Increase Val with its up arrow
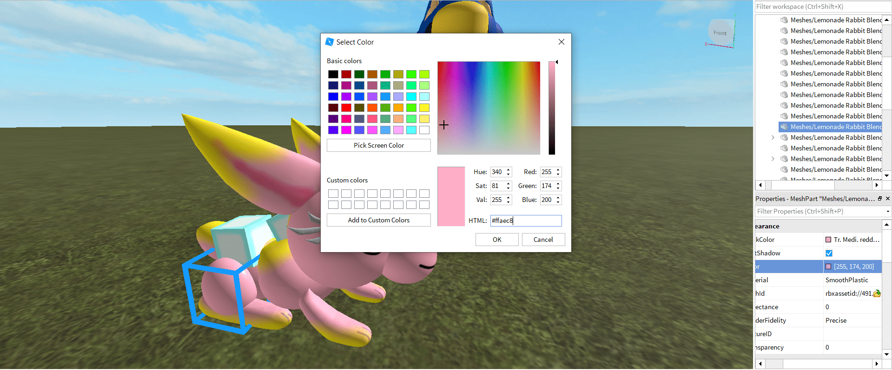Screen dimensions: 892x370 [x=509, y=197]
